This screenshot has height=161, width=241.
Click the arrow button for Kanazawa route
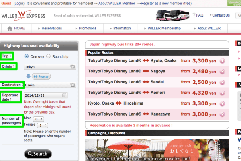[x=222, y=114]
